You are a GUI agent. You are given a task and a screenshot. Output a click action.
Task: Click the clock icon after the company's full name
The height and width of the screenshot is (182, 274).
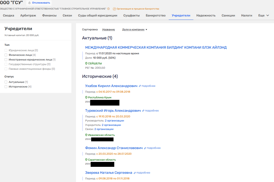click(108, 9)
